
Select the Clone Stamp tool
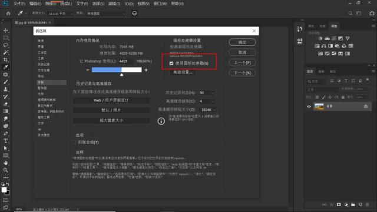pos(5,89)
